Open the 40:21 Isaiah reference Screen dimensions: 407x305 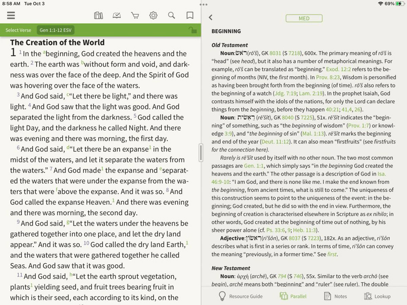click(332, 109)
